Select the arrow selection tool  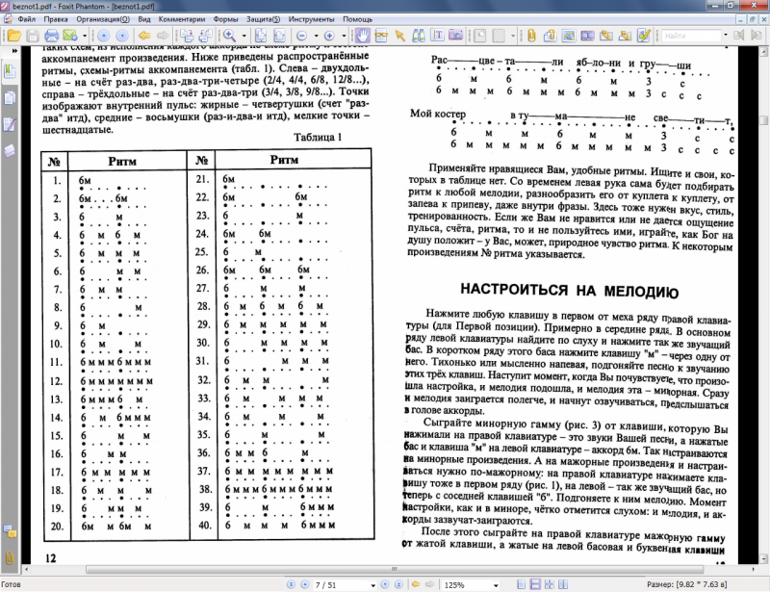(x=399, y=36)
